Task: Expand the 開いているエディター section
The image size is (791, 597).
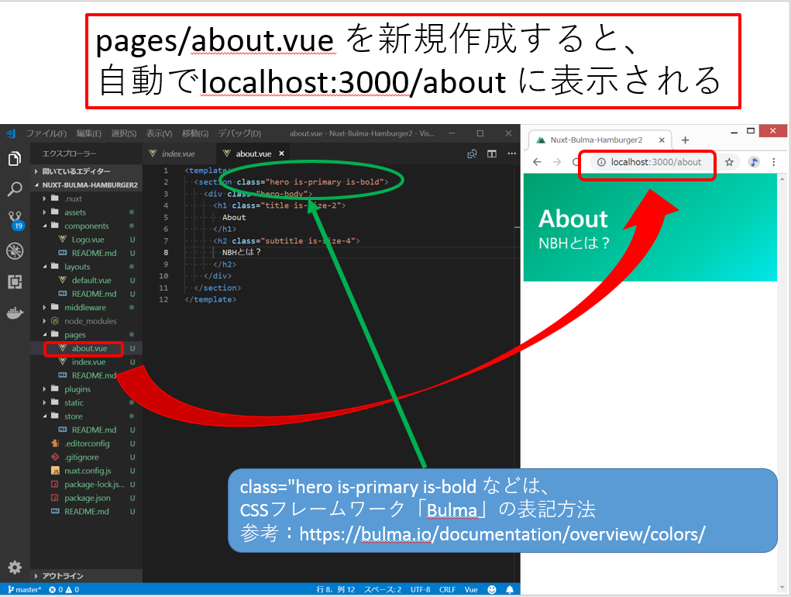Action: tap(76, 171)
